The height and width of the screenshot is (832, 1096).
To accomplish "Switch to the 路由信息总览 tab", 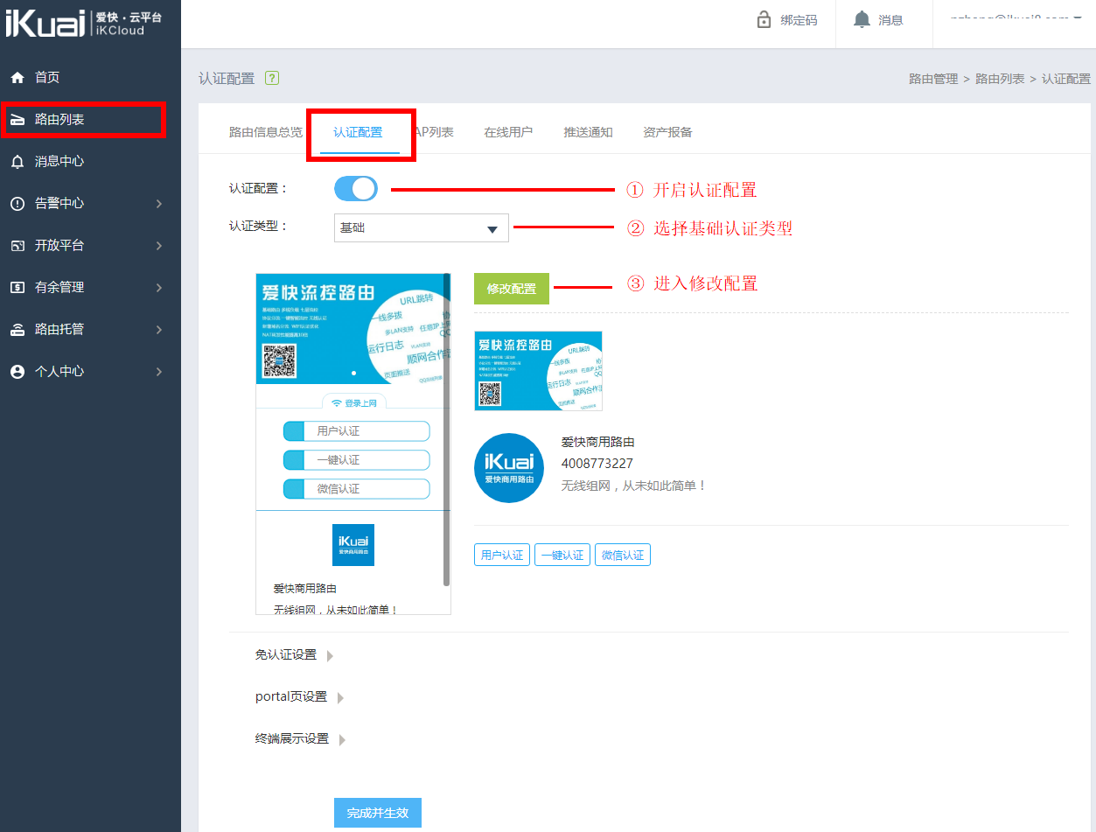I will (x=265, y=132).
